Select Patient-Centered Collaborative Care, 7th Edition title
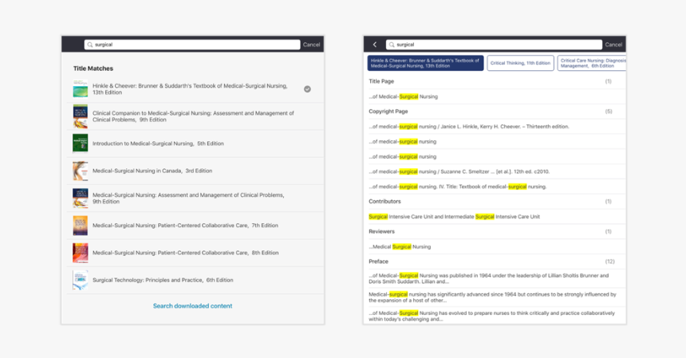 tap(185, 226)
